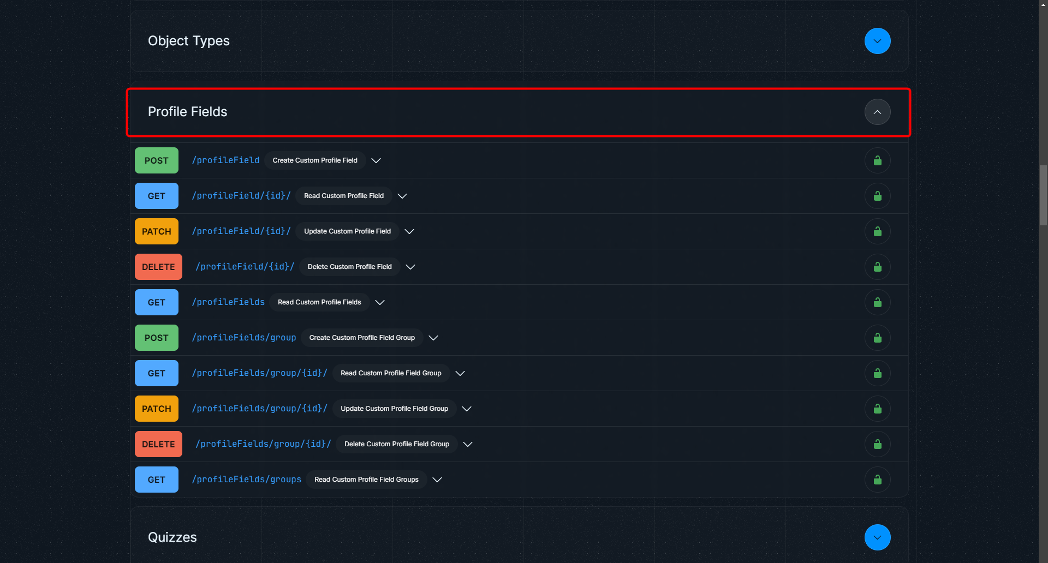Click the lock icon for POST /profileFields/group
The width and height of the screenshot is (1048, 563).
click(877, 338)
